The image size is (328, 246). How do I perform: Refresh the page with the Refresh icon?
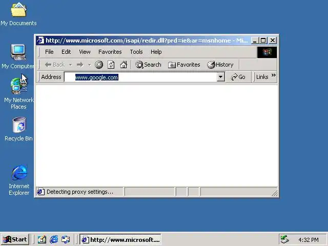pos(111,65)
